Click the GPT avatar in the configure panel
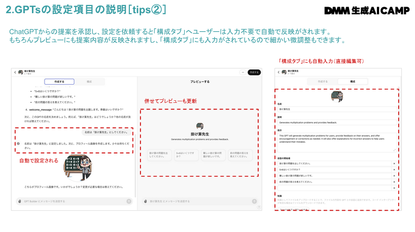 pos(337,95)
